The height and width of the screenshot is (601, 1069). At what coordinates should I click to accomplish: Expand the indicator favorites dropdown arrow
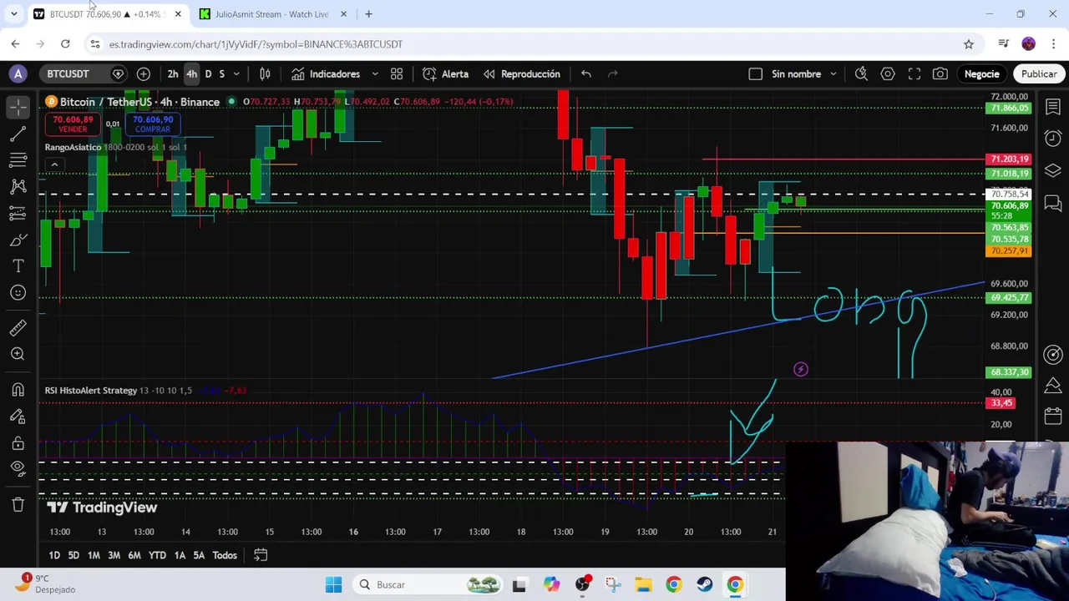375,74
